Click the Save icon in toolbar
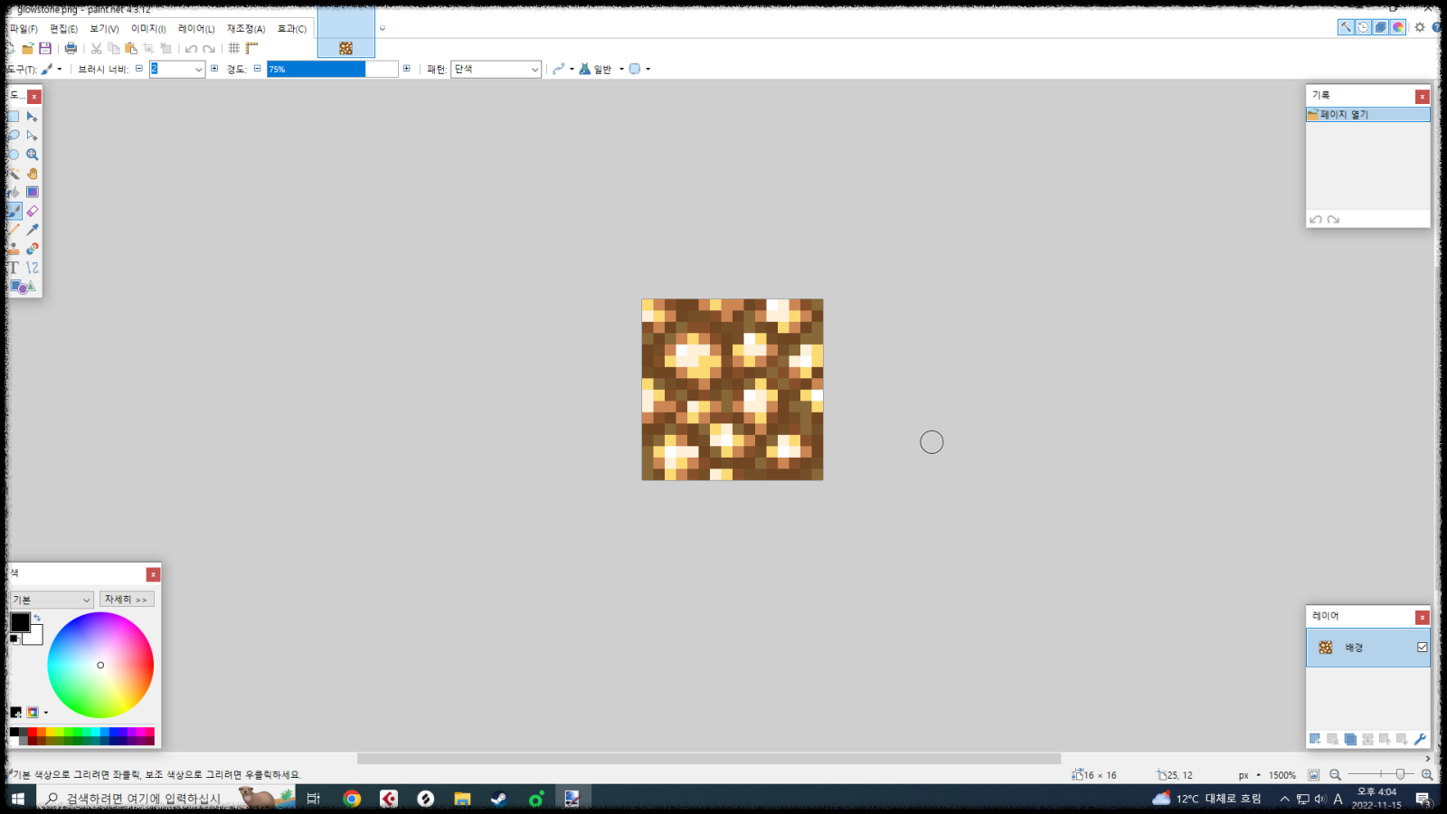The width and height of the screenshot is (1447, 814). [45, 48]
